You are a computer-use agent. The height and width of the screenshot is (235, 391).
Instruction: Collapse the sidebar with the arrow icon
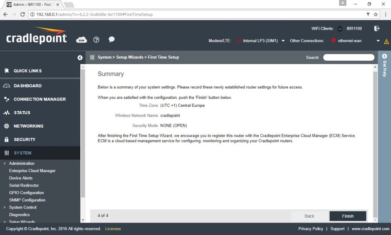tap(80, 58)
